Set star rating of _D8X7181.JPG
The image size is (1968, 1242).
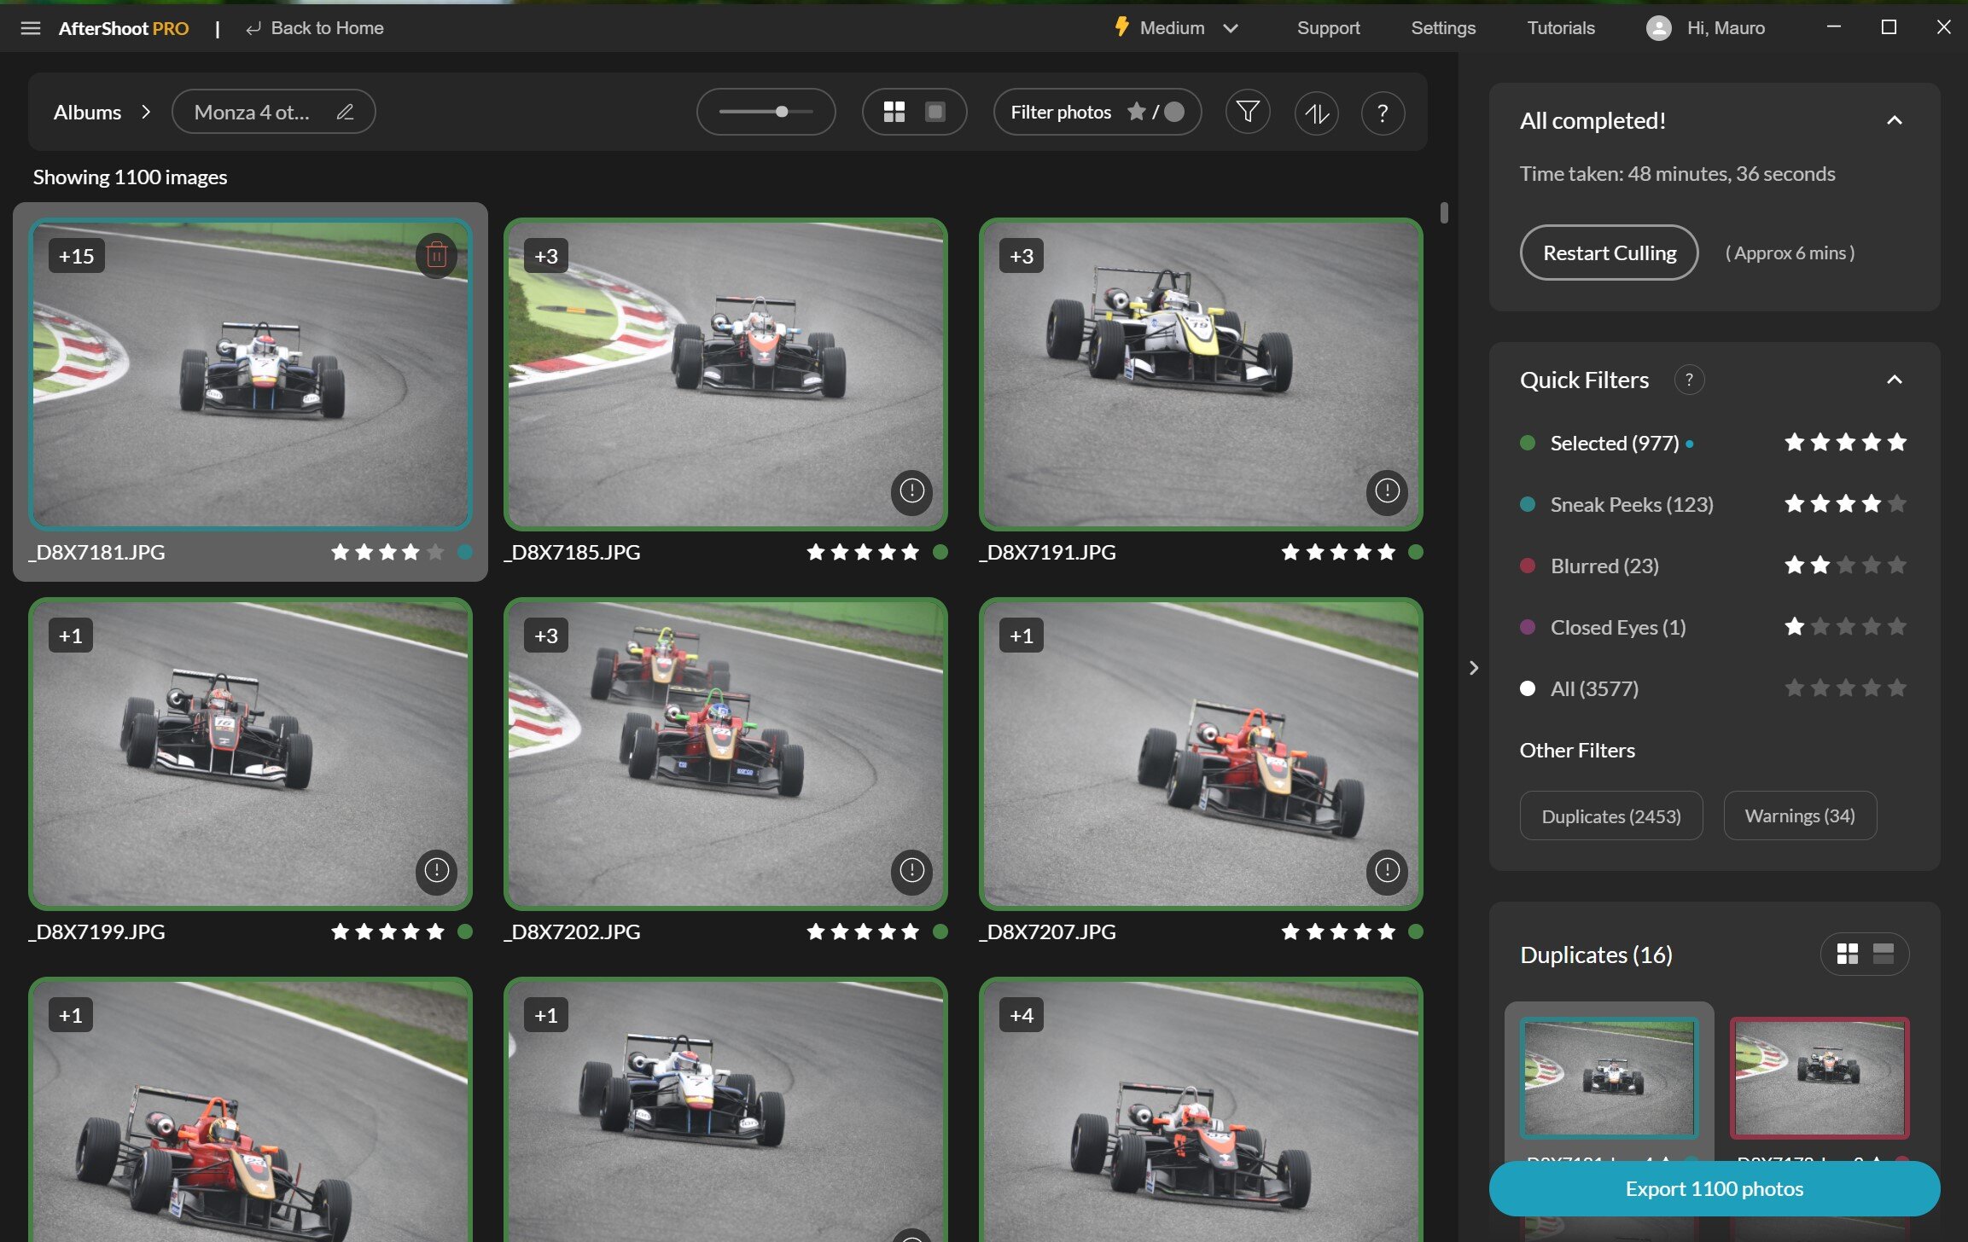387,552
